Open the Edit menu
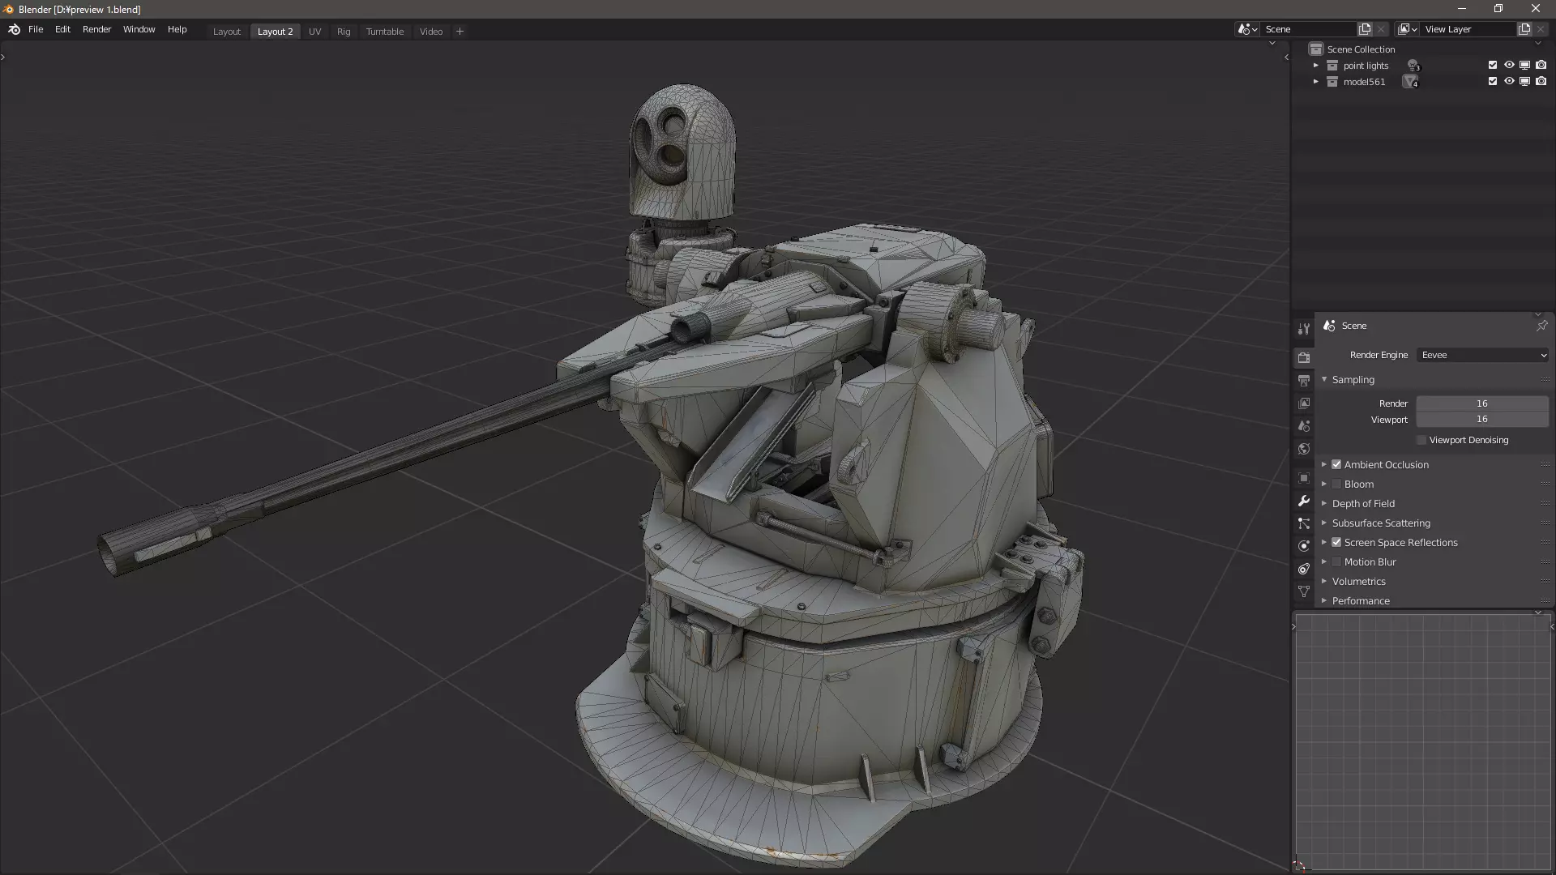 coord(62,29)
